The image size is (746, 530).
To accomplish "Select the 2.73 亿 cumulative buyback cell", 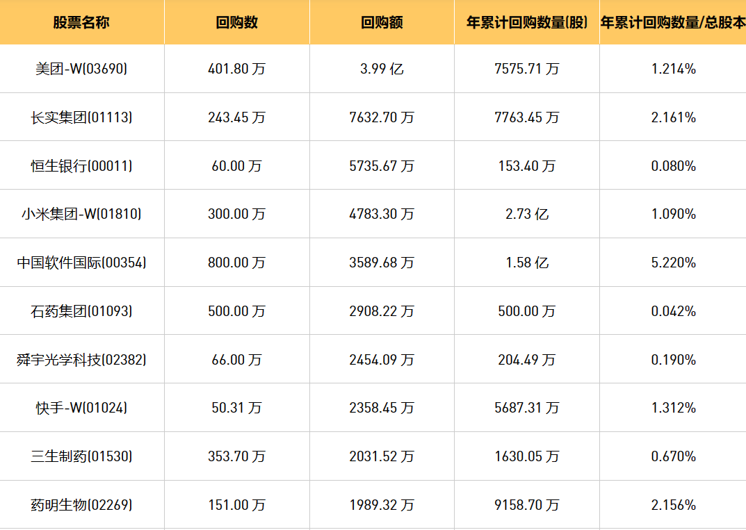I will click(x=527, y=214).
